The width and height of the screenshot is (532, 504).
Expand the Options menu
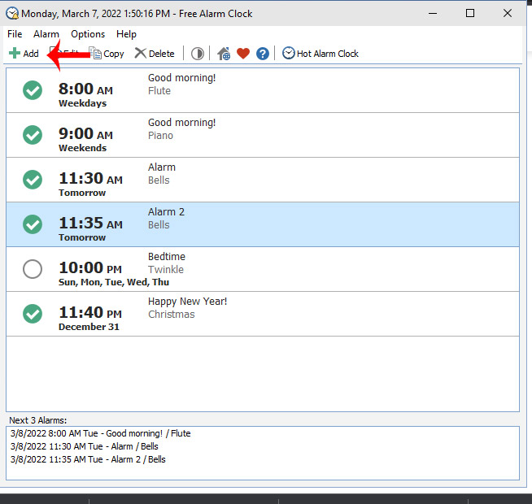88,34
